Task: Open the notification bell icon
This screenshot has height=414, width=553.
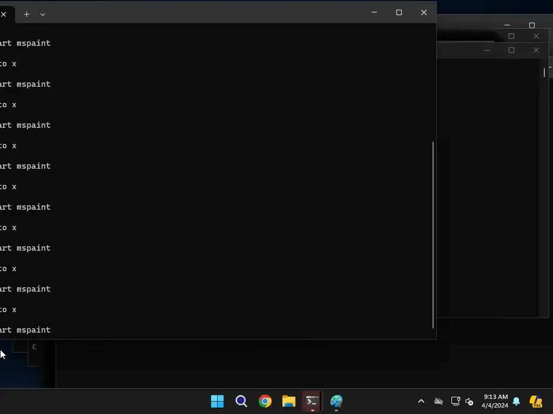Action: (x=516, y=401)
